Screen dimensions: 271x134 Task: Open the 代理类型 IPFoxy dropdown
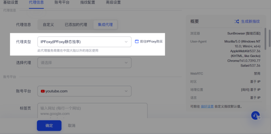[x=84, y=42]
